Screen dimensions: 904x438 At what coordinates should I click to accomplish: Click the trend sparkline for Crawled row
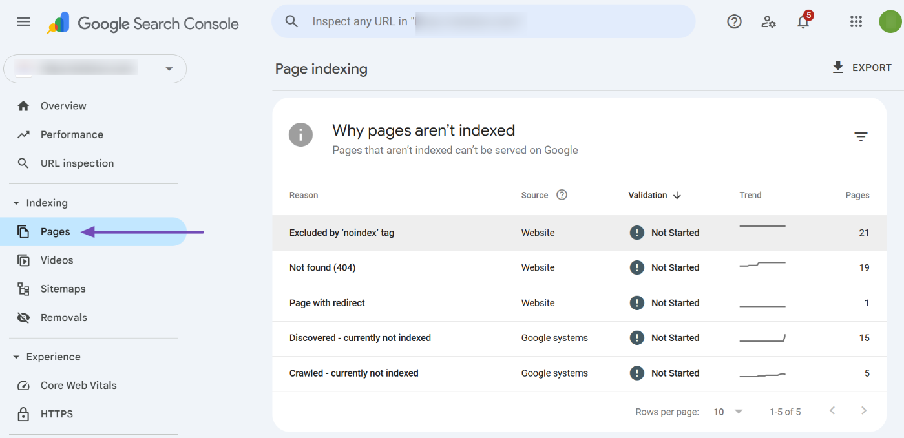coord(762,375)
